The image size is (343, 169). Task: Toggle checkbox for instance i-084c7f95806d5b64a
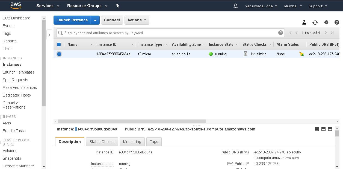tap(59, 54)
